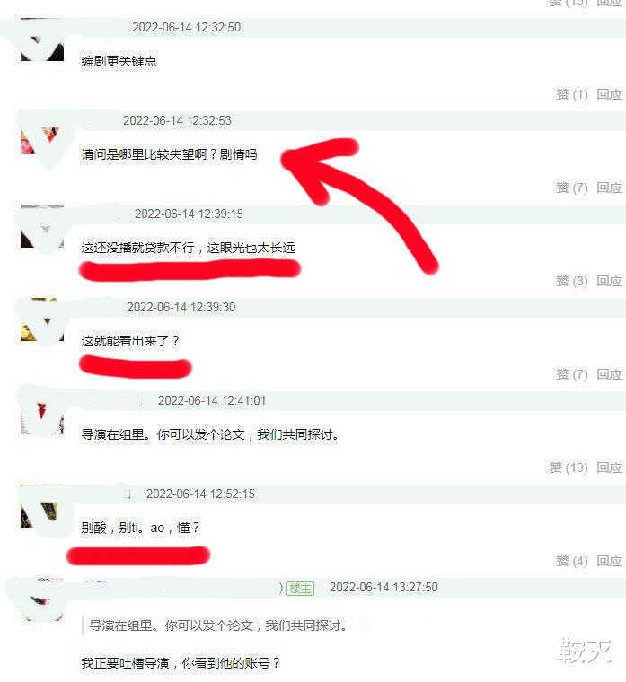Reply to the comment "编剧更关键点"
The width and height of the screenshot is (626, 682).
coord(609,94)
